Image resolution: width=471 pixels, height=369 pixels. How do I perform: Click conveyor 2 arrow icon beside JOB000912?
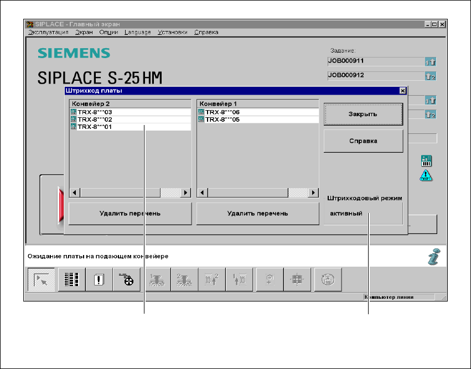[x=431, y=76]
